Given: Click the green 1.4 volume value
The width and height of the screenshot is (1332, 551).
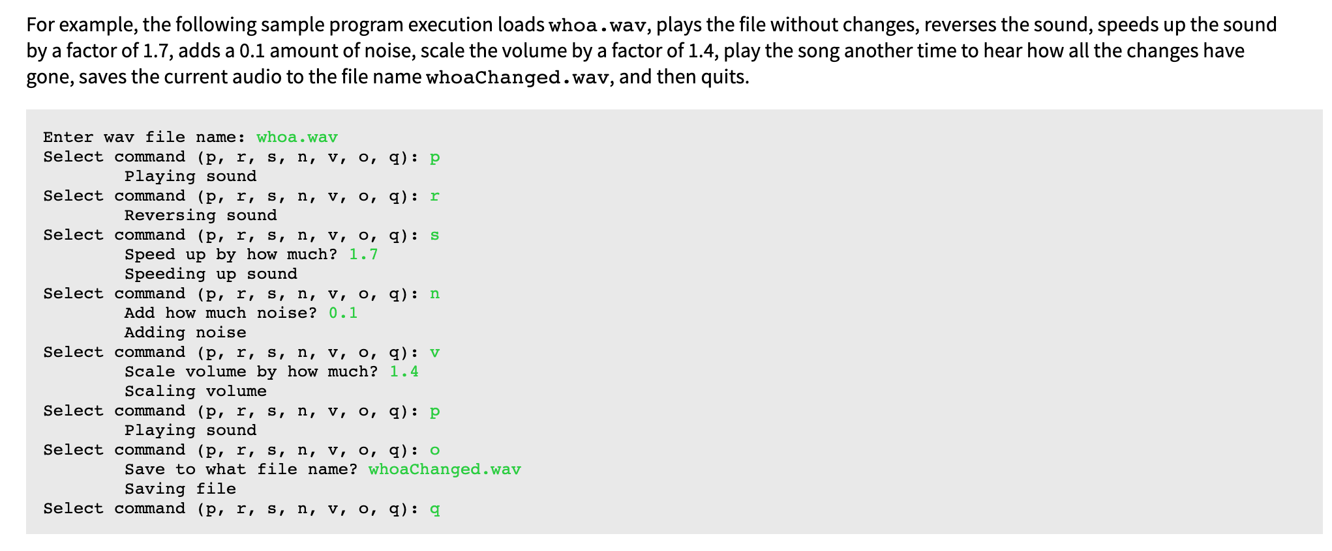Looking at the screenshot, I should coord(404,371).
